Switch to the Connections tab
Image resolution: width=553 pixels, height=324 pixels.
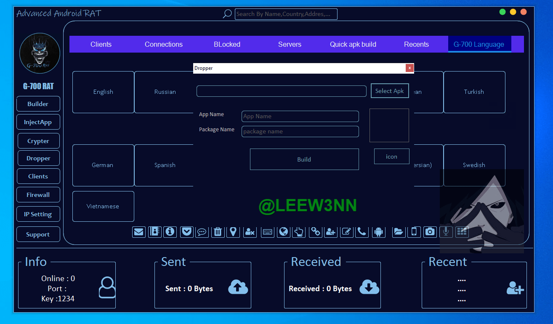click(164, 44)
